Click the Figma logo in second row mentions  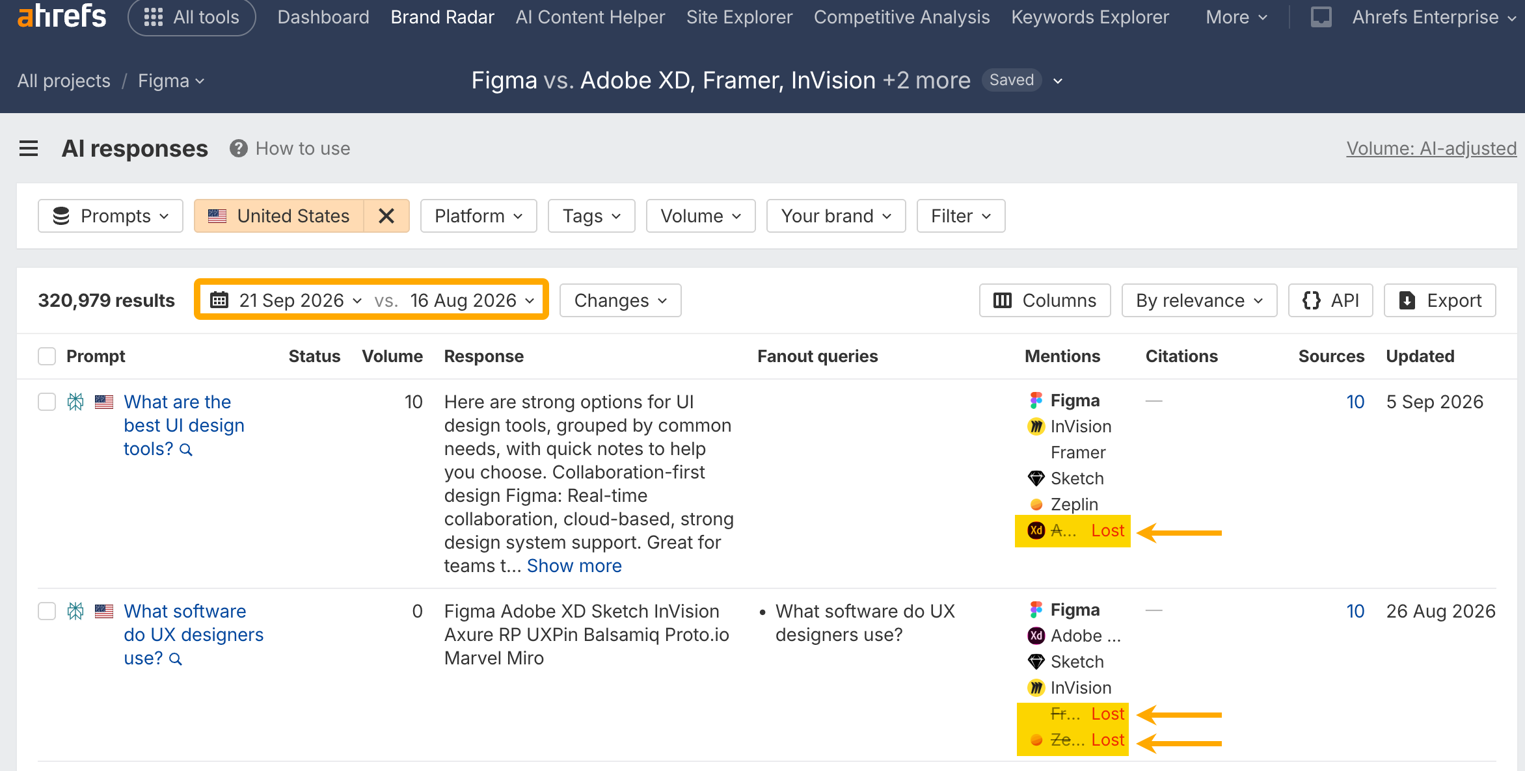(x=1036, y=610)
